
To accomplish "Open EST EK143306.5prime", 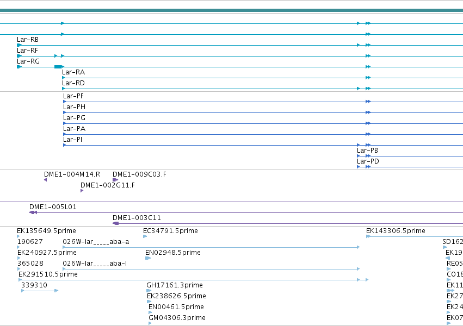I will 396,231.
